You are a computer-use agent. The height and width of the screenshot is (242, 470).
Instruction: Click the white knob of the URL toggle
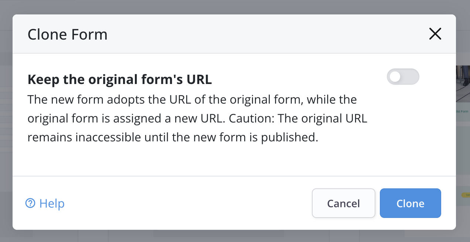pos(395,77)
